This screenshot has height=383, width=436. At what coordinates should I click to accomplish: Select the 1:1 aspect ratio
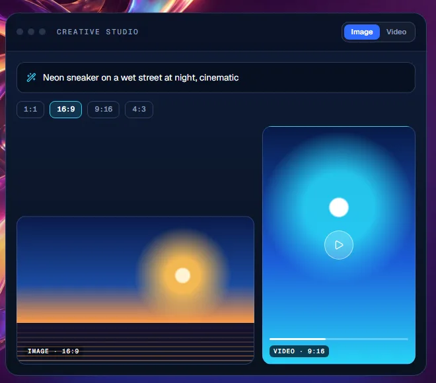pos(30,109)
